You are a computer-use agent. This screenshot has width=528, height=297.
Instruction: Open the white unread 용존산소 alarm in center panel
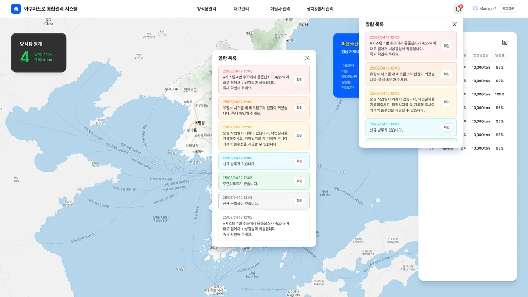pyautogui.click(x=264, y=226)
